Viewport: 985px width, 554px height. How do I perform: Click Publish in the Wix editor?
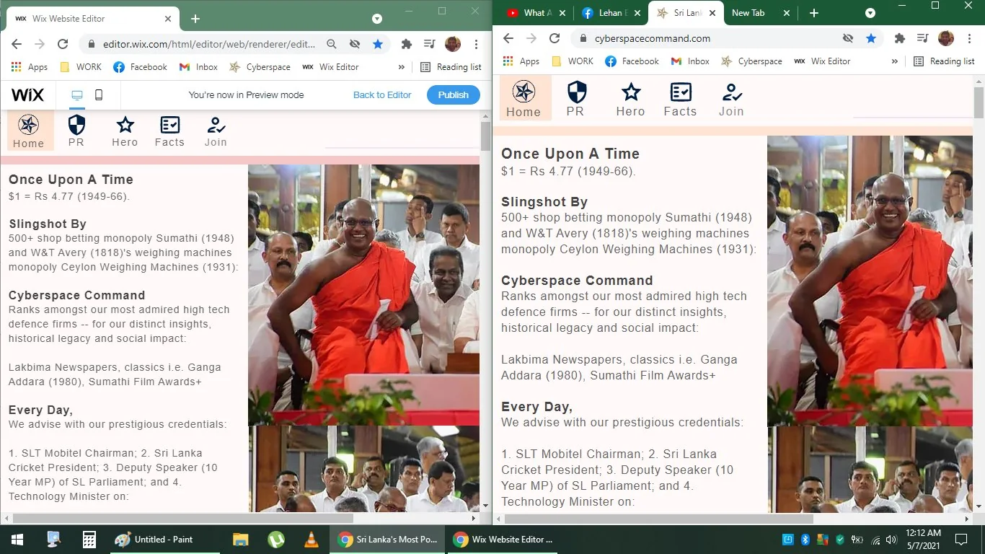tap(453, 94)
